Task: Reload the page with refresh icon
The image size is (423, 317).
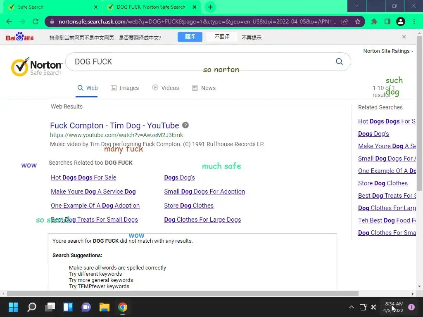Action: pos(36,21)
